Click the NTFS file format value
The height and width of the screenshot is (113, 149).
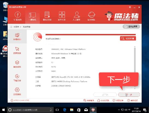coord(53,67)
